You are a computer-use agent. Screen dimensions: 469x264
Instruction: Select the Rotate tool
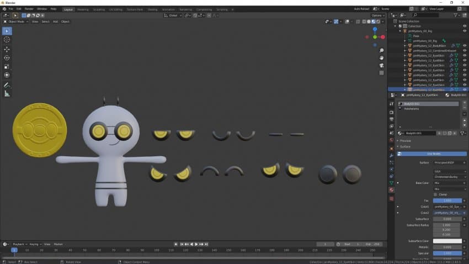pyautogui.click(x=7, y=58)
